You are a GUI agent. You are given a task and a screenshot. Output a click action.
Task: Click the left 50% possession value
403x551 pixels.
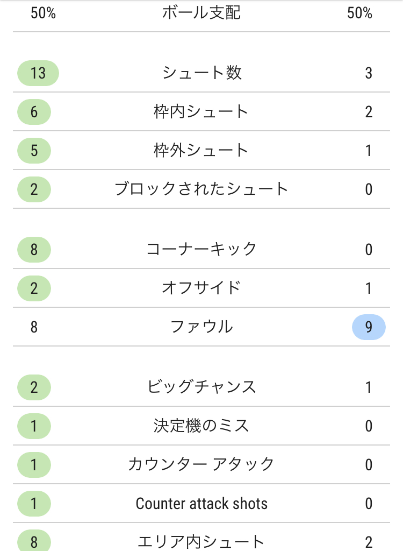43,13
